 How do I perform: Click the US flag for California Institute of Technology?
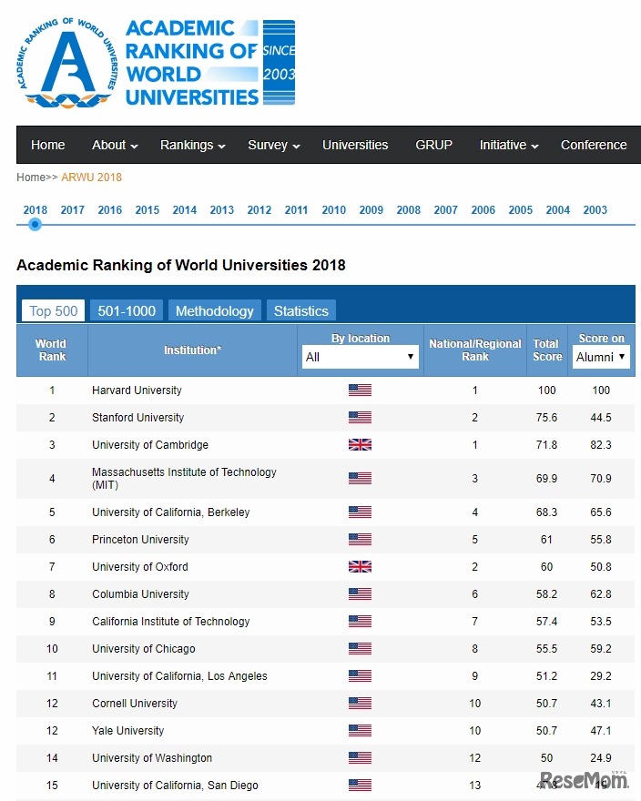(x=360, y=621)
